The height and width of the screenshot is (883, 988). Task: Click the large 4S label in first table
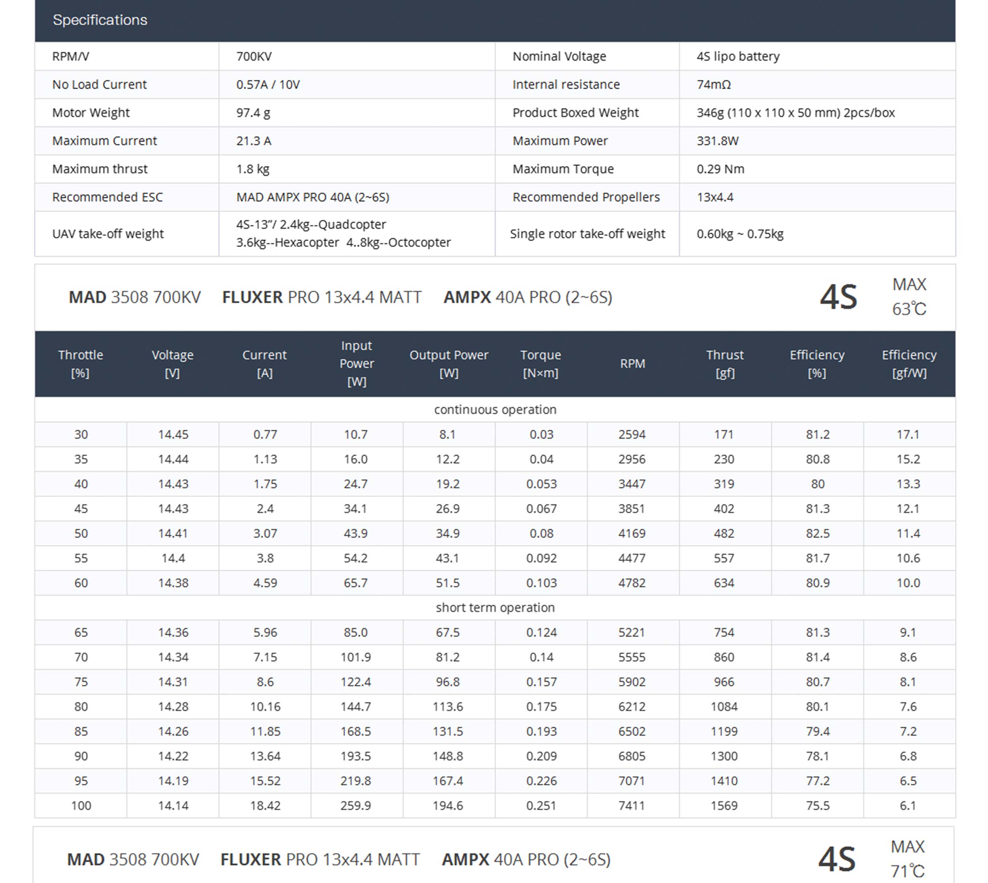click(838, 297)
